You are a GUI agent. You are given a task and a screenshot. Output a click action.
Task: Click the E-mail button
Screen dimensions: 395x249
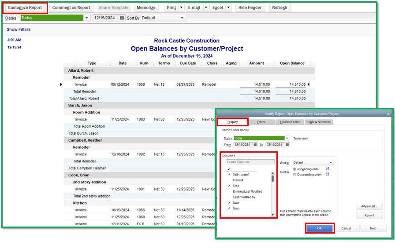[x=194, y=7]
